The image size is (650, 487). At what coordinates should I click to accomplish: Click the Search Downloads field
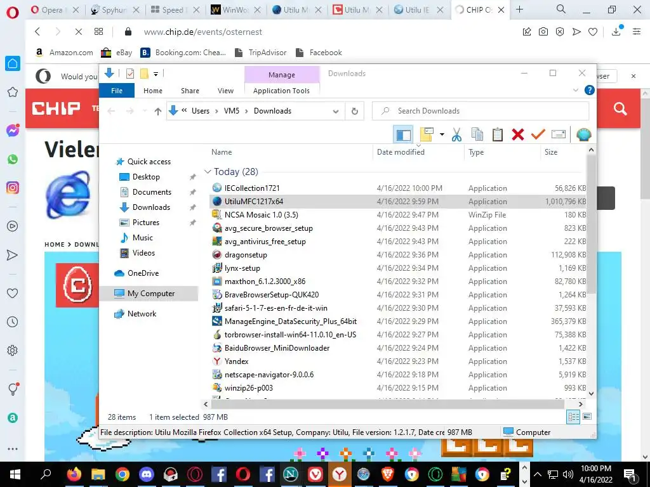[x=481, y=111]
